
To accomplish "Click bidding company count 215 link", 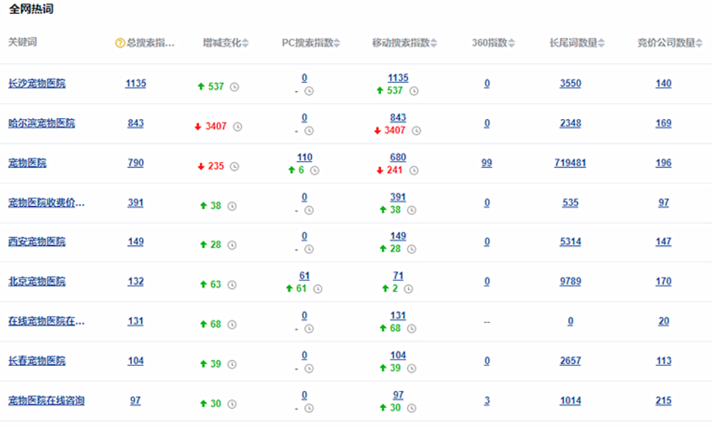I will click(x=663, y=401).
